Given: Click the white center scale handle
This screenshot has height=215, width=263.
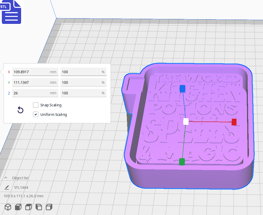Looking at the screenshot, I should [x=186, y=122].
